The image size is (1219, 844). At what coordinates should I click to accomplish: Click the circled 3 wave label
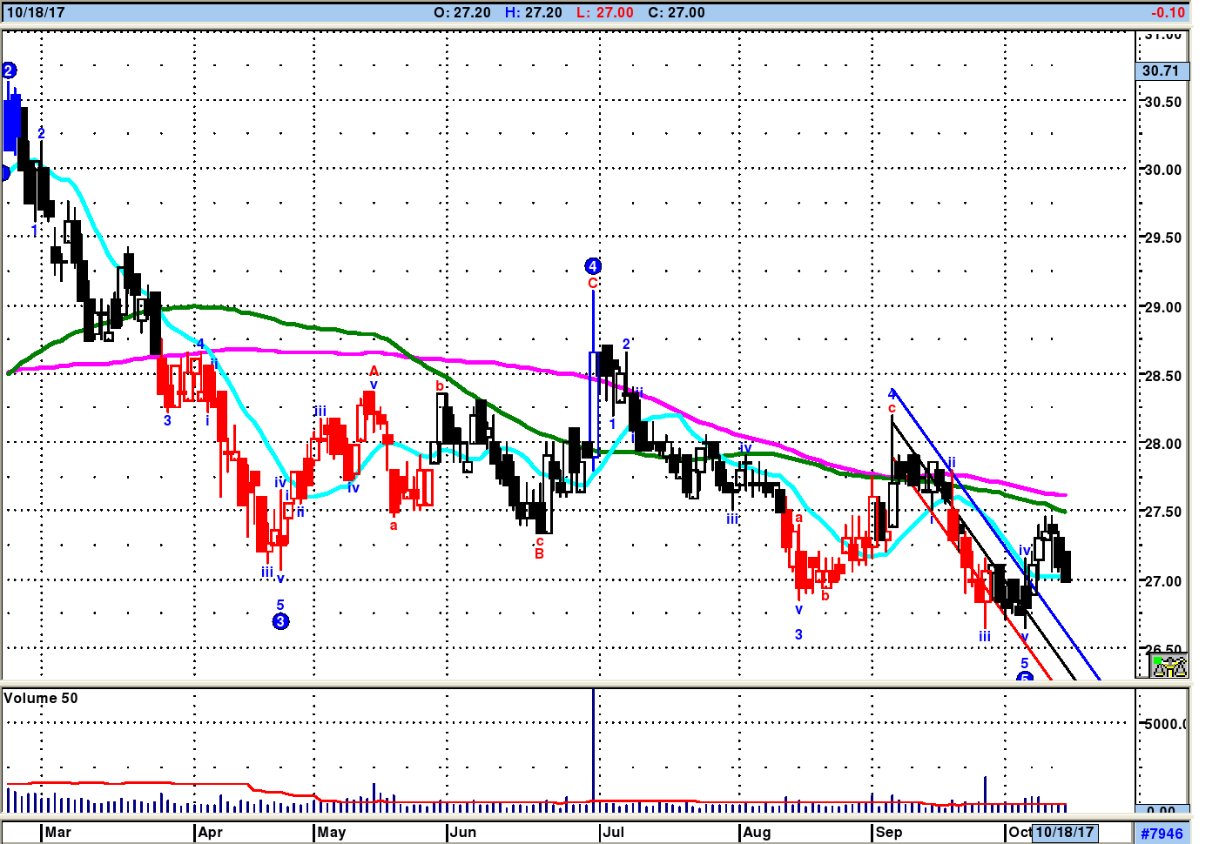pos(280,621)
